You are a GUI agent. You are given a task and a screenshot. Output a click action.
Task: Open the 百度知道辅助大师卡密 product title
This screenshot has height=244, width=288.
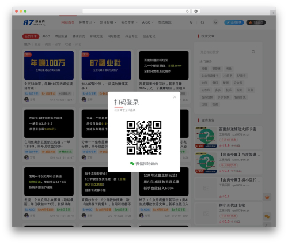238,129
